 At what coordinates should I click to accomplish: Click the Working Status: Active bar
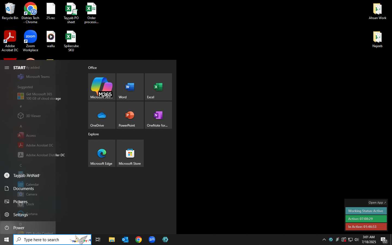click(366, 211)
